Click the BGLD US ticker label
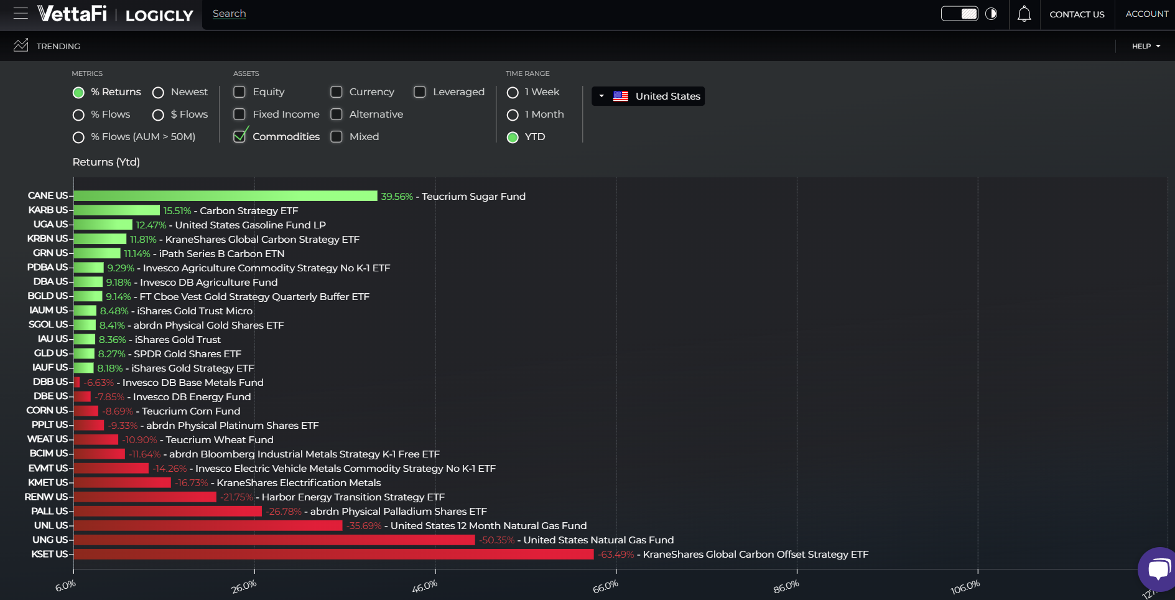This screenshot has height=600, width=1175. (x=47, y=296)
